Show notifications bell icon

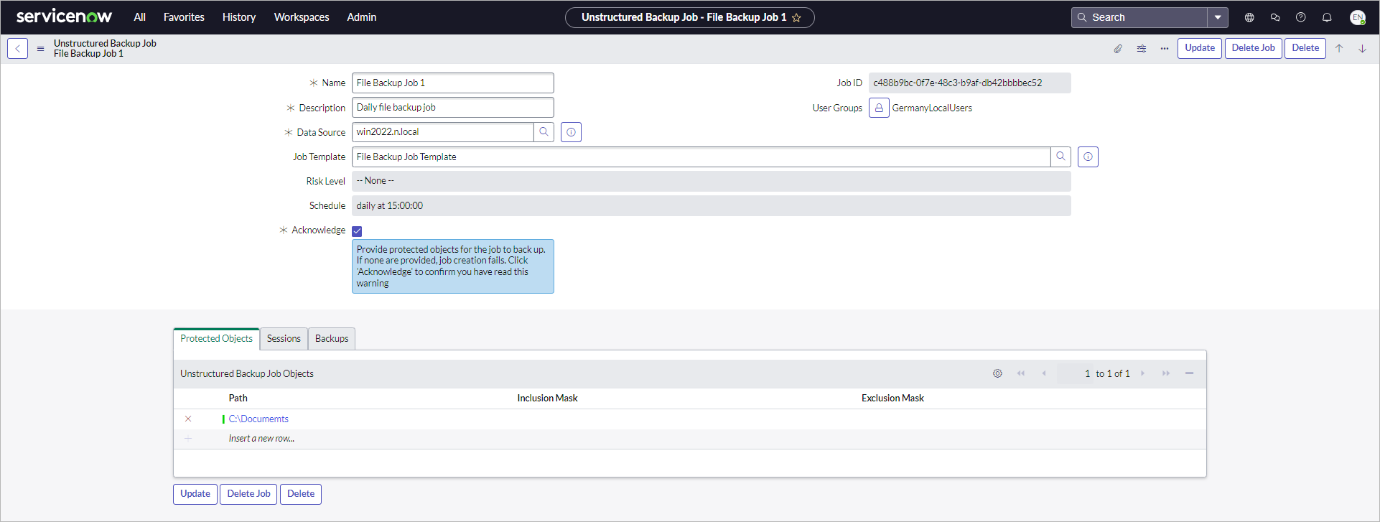(x=1327, y=17)
